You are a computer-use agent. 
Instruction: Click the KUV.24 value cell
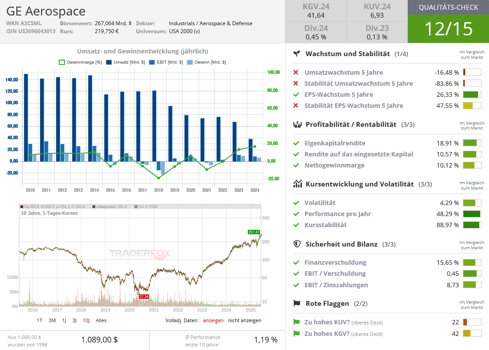pyautogui.click(x=377, y=11)
